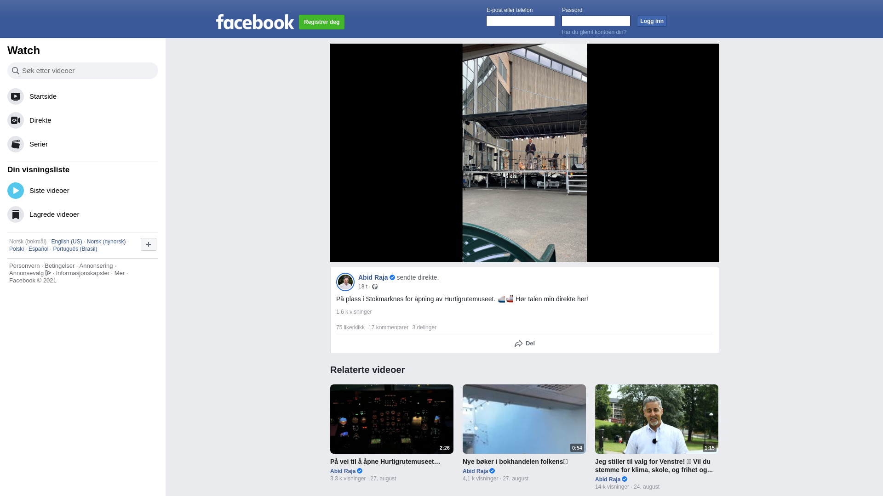The height and width of the screenshot is (496, 883).
Task: Click the Registrer deg button
Action: click(321, 22)
